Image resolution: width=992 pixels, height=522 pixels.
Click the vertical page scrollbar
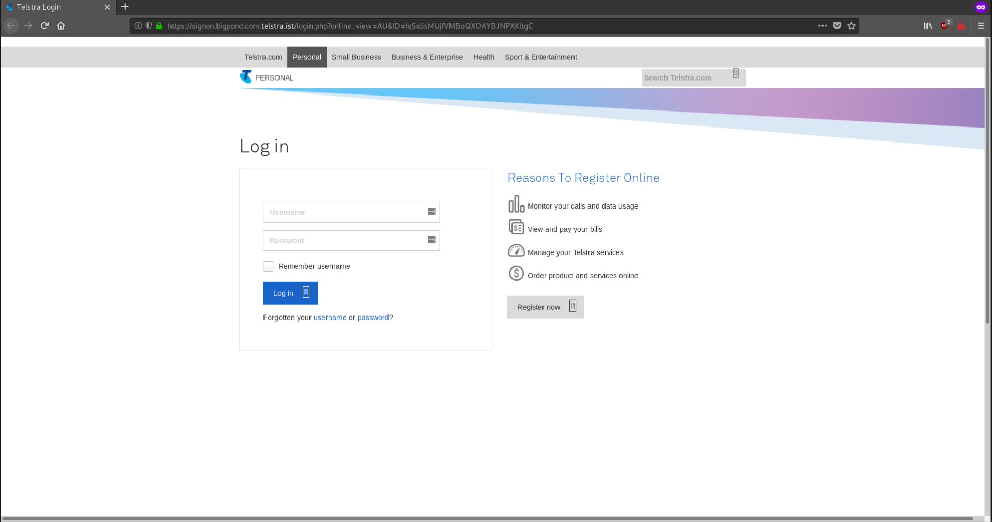click(987, 181)
